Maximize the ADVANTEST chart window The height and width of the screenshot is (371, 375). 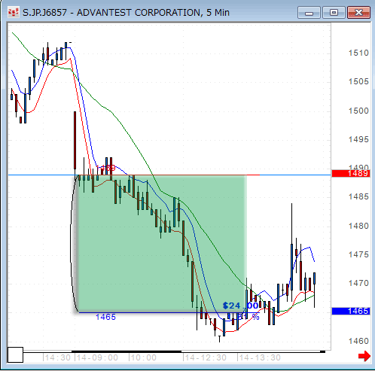pos(334,13)
